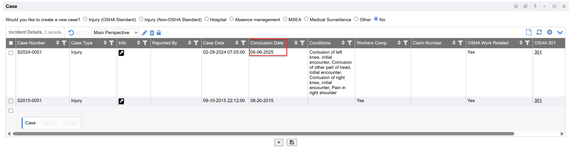Screen dimensions: 571x148
Task: Click the horizontal scrollbar of the grid
Action: point(263,134)
